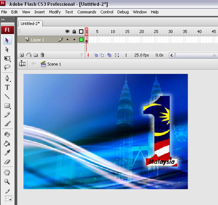Select the Brush tool
218x205 pixels.
click(x=7, y=124)
